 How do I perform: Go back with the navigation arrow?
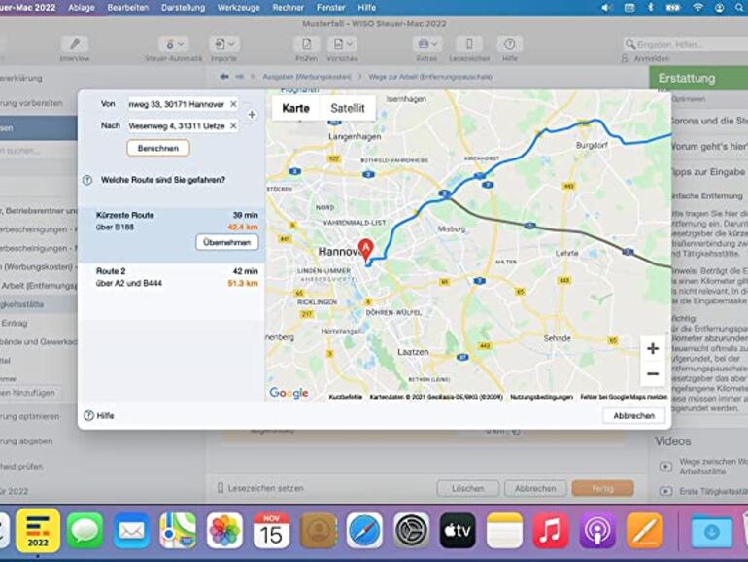224,77
